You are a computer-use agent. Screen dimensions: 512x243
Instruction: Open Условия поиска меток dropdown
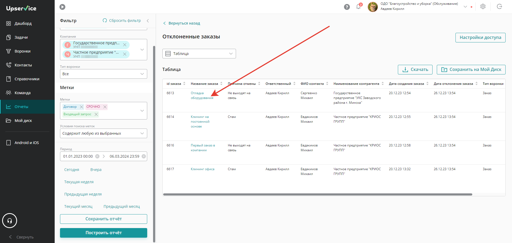[103, 133]
